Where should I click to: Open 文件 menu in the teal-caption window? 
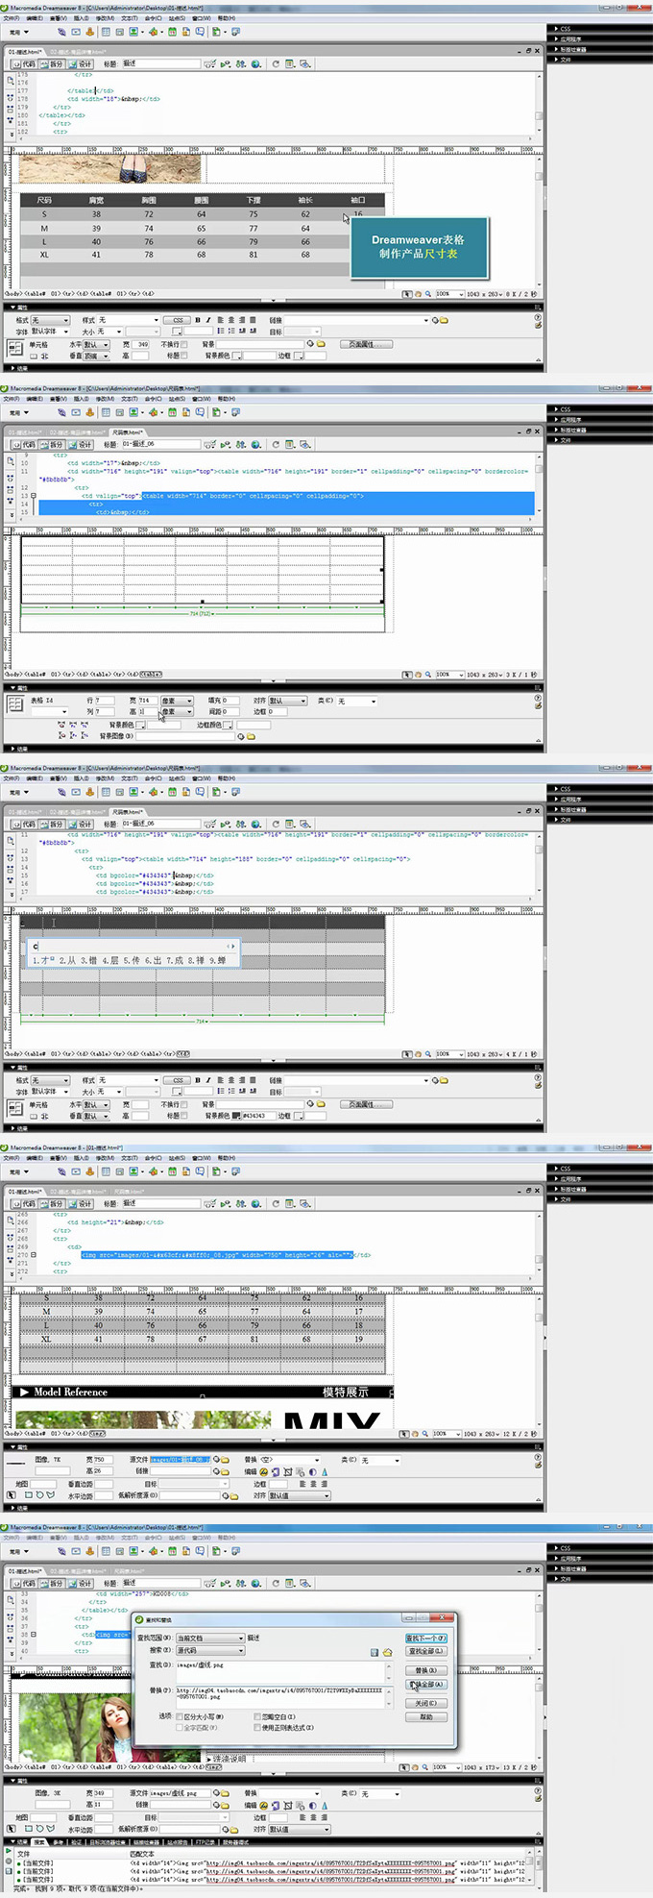pyautogui.click(x=12, y=17)
